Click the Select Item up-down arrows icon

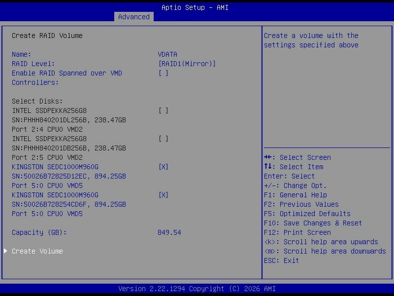pyautogui.click(x=267, y=167)
